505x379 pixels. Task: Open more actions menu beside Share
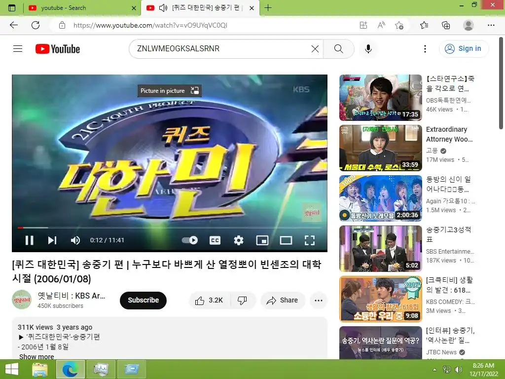319,301
